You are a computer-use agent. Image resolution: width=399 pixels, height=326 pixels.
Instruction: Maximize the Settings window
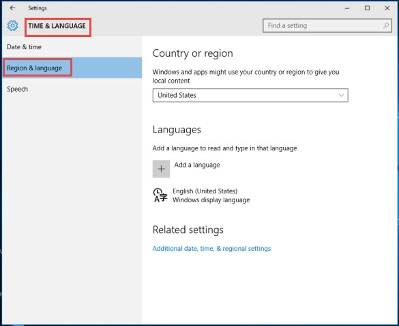click(x=367, y=8)
